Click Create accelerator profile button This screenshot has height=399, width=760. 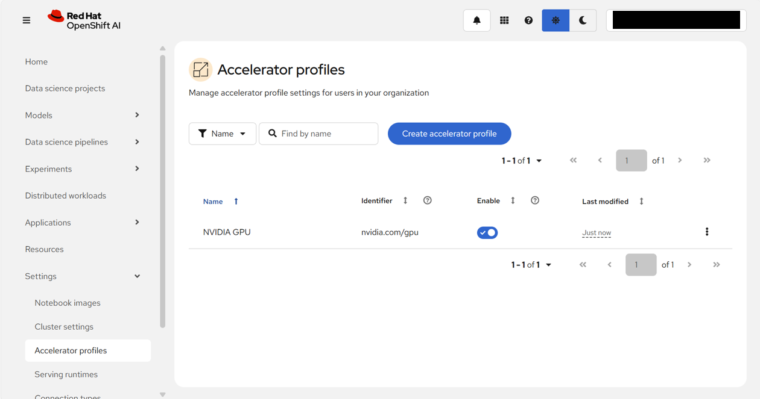pyautogui.click(x=449, y=134)
